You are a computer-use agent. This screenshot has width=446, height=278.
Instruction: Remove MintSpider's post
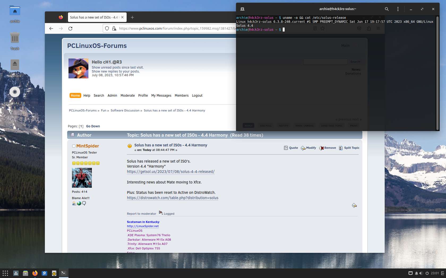(328, 148)
